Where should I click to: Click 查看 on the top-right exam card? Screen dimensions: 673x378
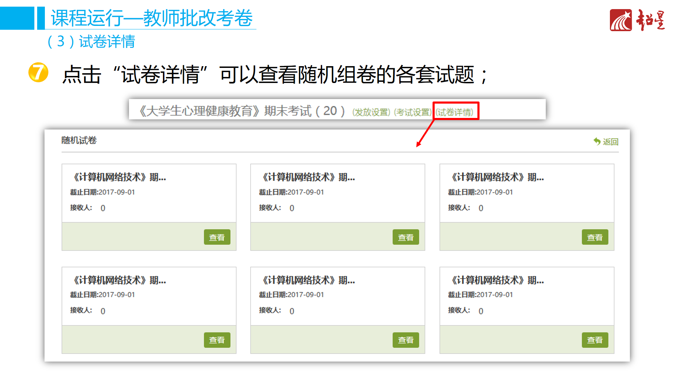pos(594,237)
